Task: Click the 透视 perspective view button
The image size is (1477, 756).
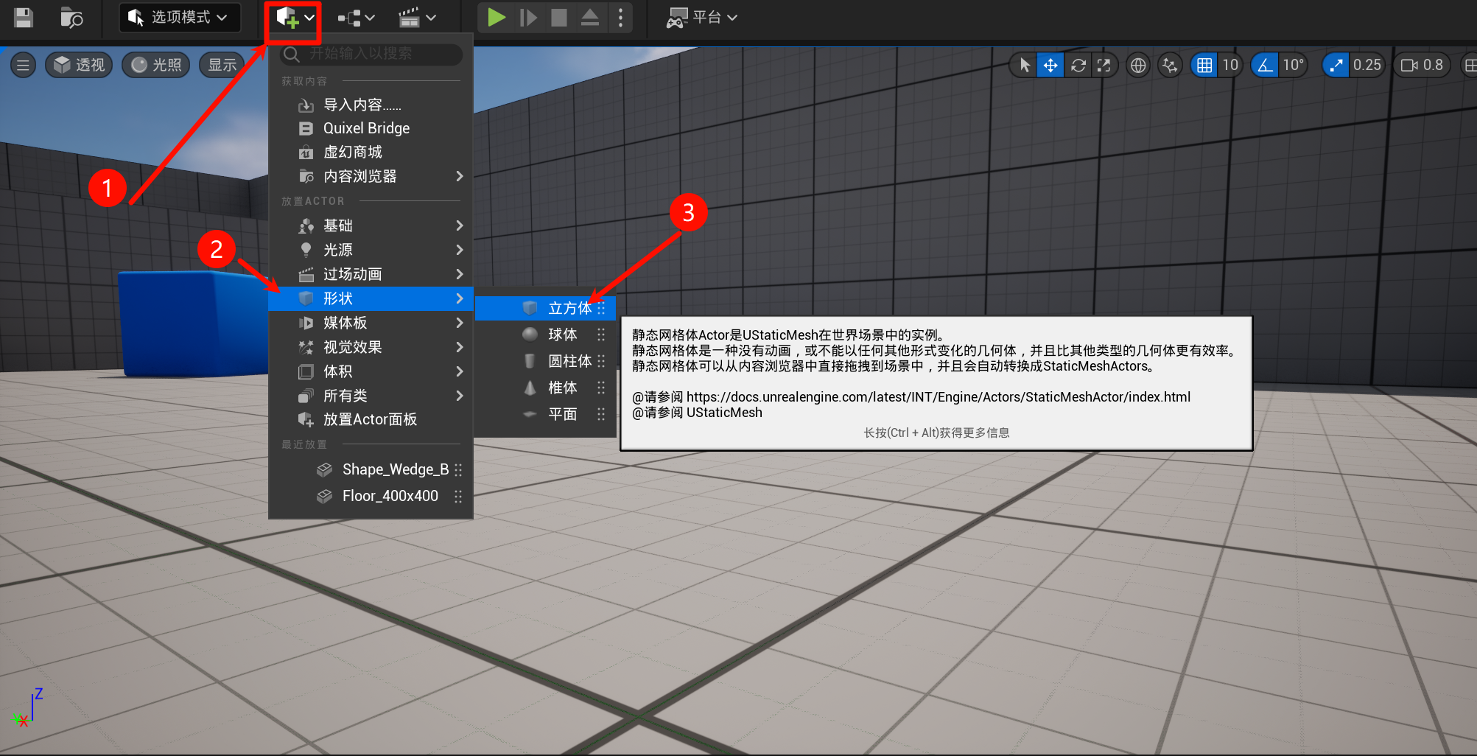Action: (80, 65)
